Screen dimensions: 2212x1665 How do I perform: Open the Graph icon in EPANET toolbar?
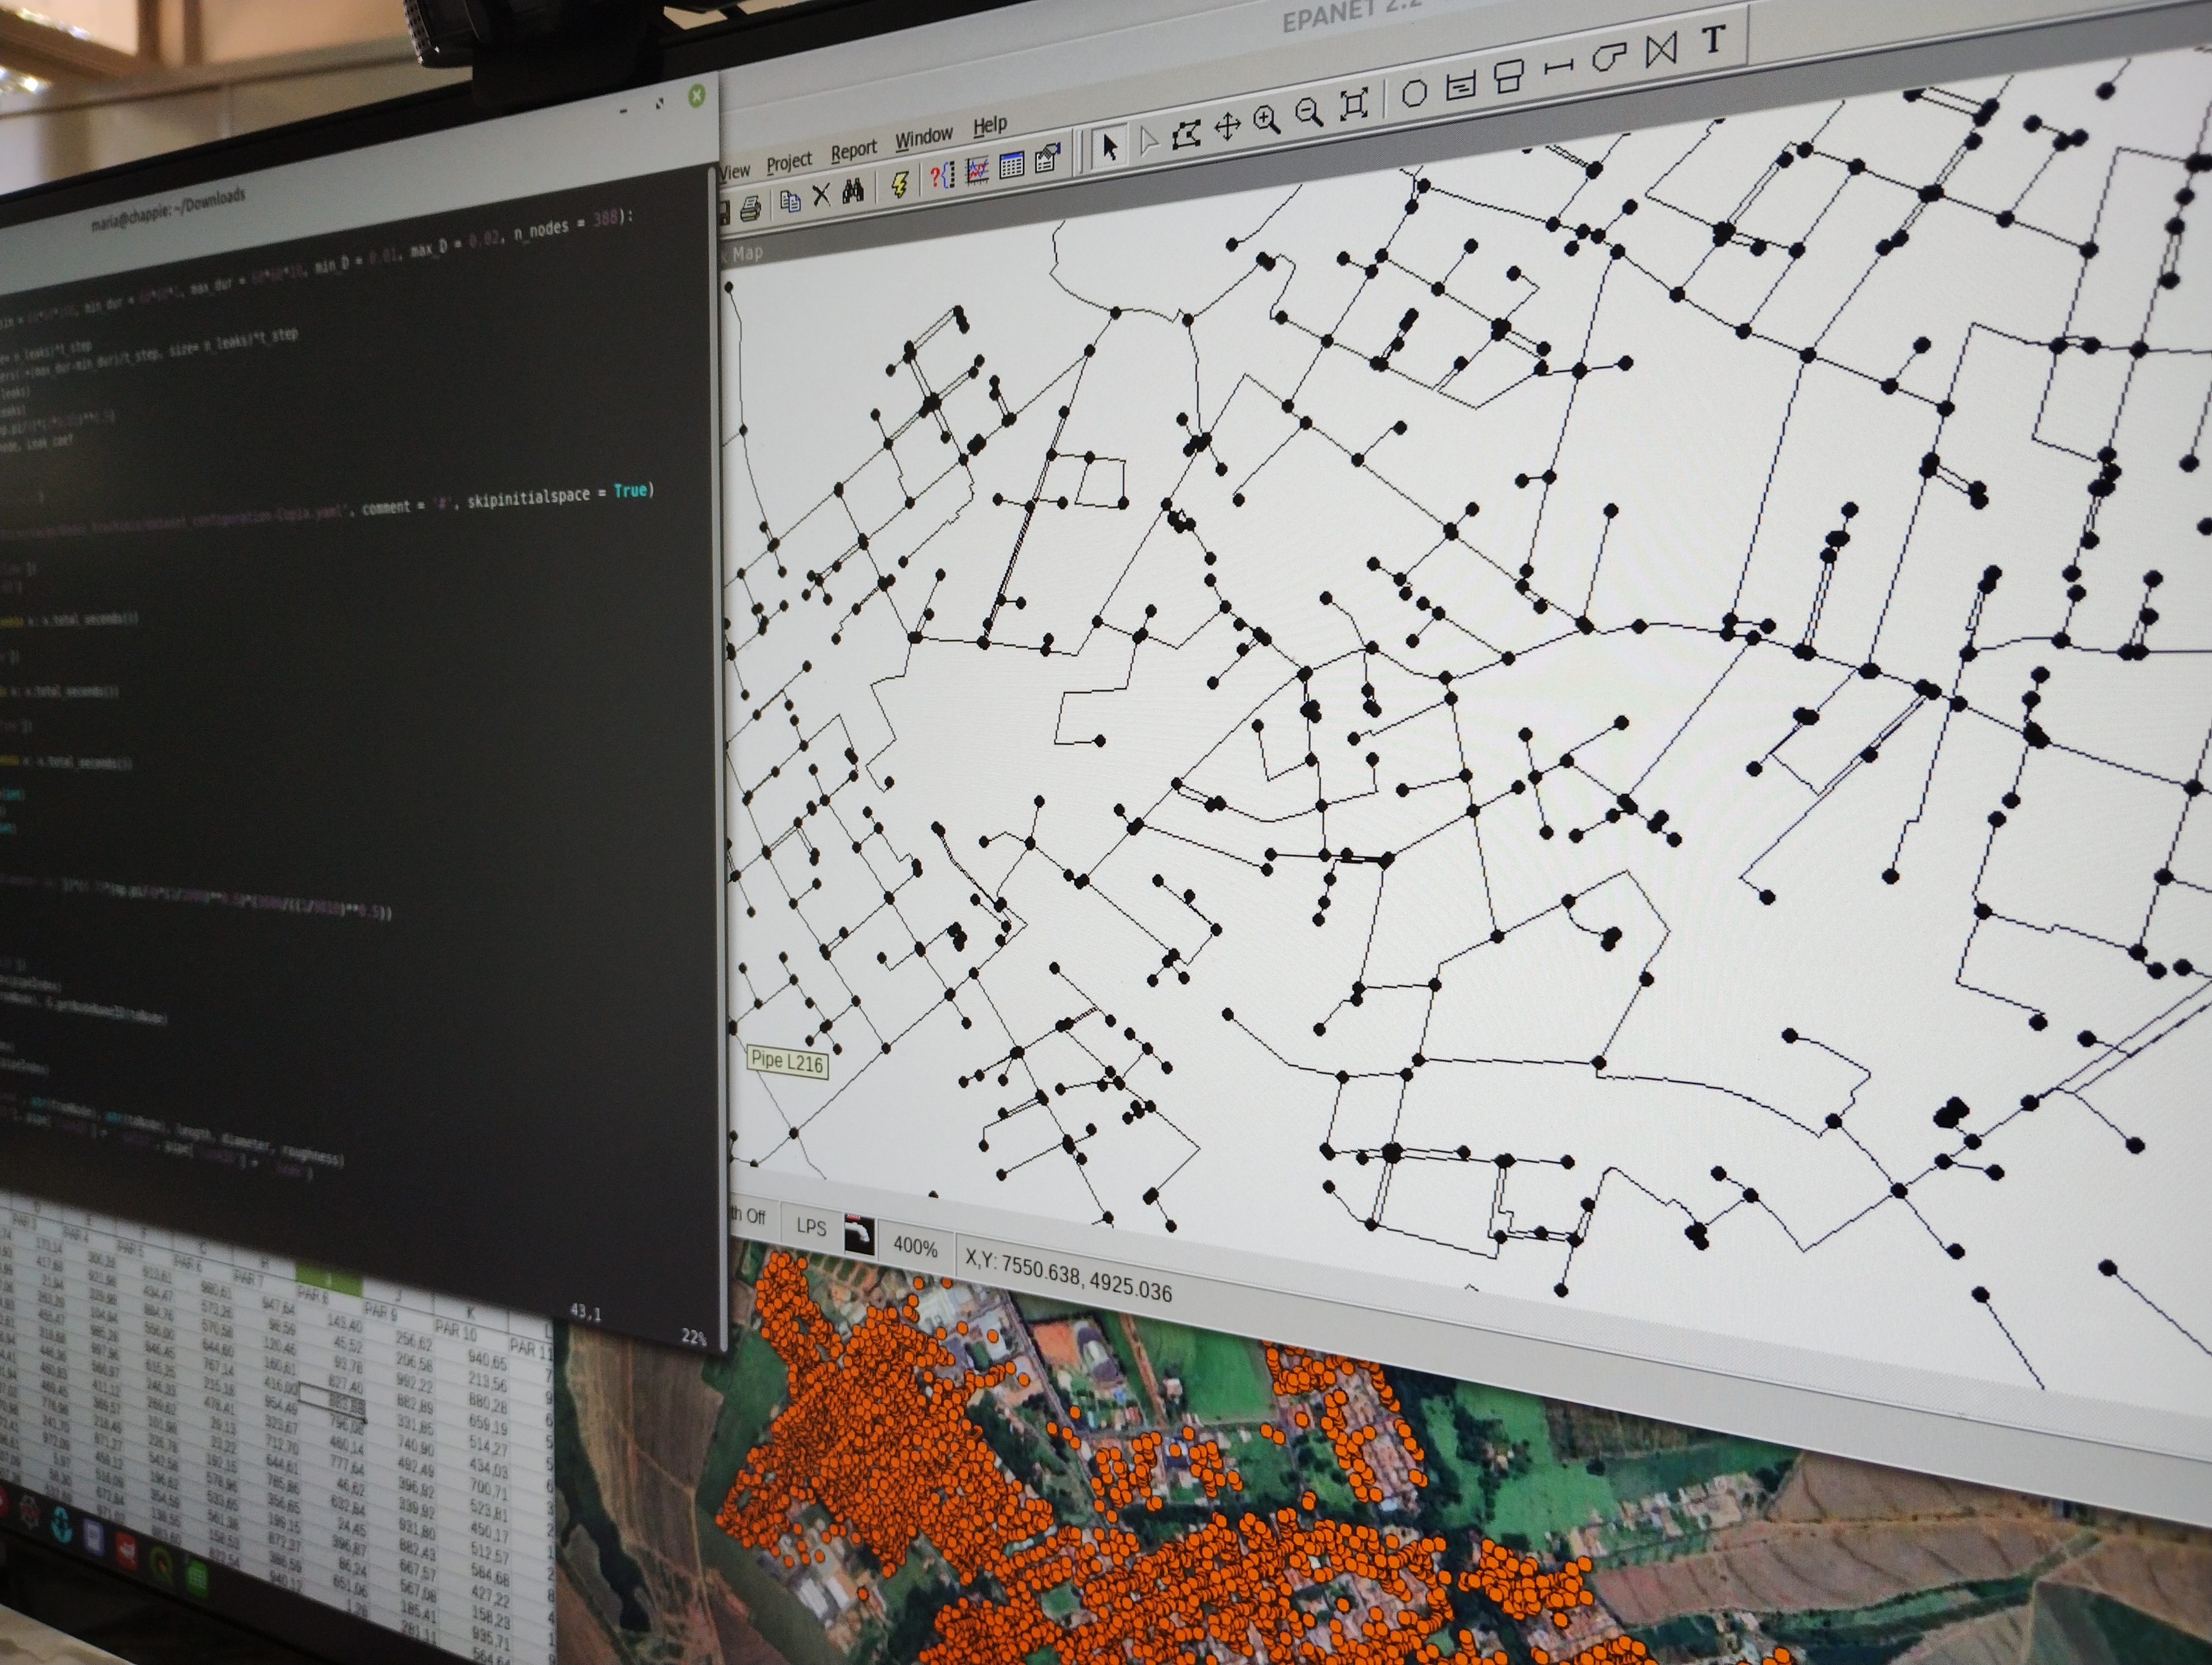[x=977, y=170]
